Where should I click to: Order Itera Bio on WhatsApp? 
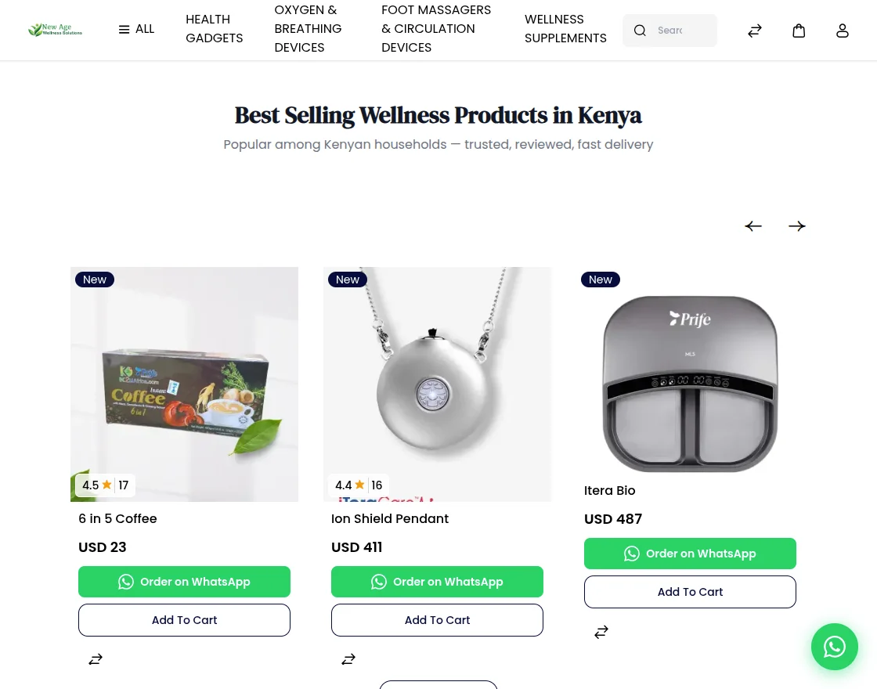point(690,554)
